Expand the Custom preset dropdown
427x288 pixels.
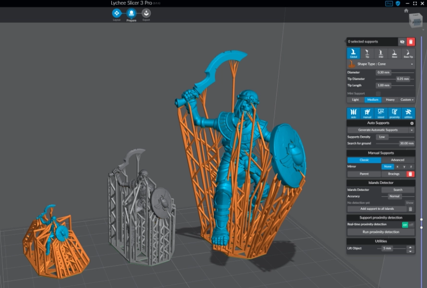point(407,100)
